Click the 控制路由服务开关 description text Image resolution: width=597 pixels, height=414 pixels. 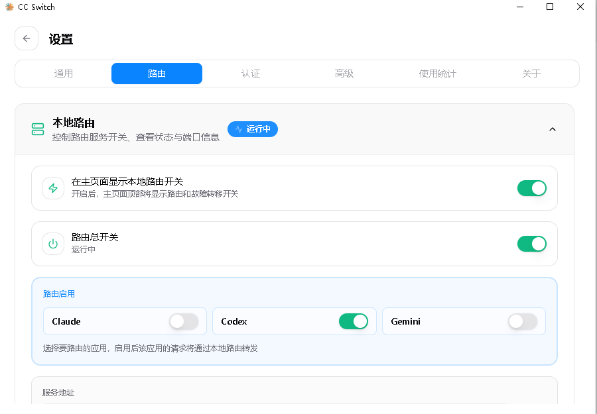(x=136, y=137)
